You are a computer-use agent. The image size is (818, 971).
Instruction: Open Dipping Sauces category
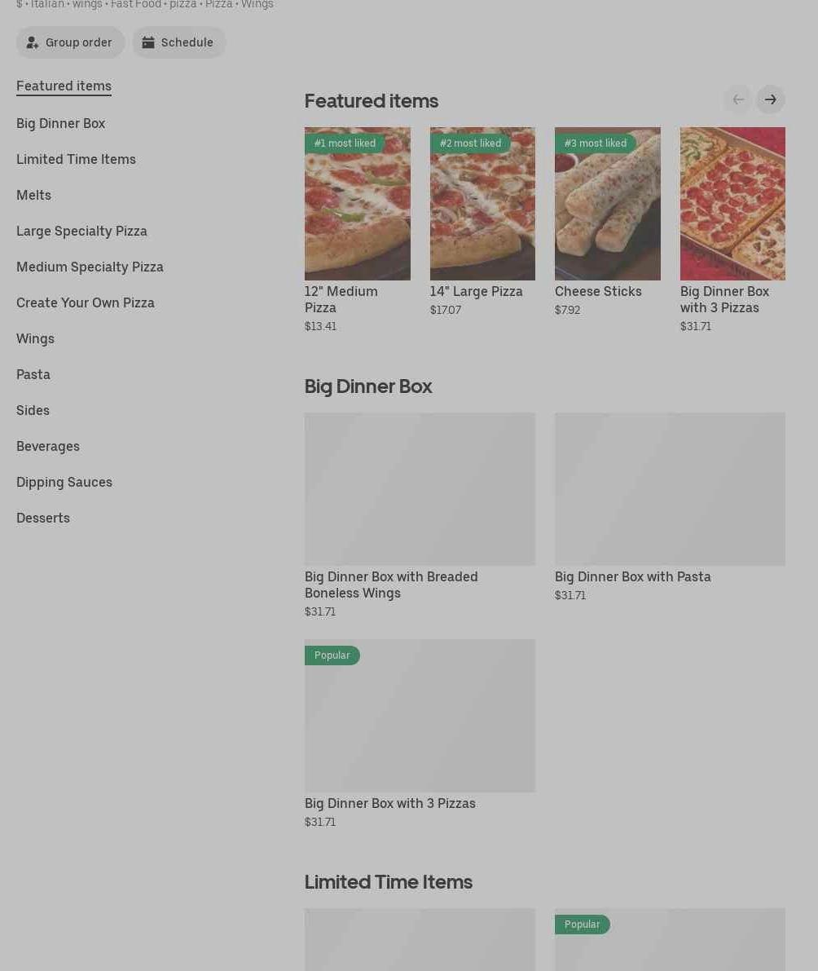click(64, 483)
